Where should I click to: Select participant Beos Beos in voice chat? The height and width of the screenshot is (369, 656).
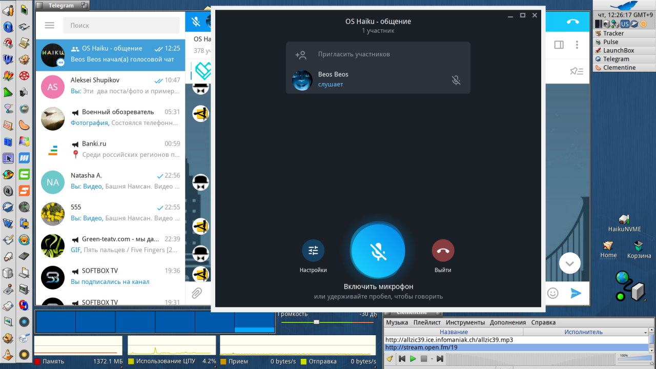(378, 79)
